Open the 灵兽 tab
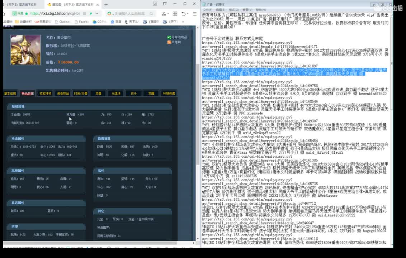Viewport: 406px width, 258px height. coord(98,94)
